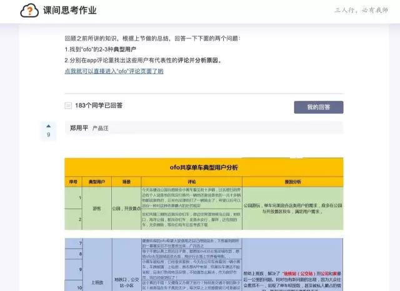Click the 上班族 cell in blue section

(97, 283)
